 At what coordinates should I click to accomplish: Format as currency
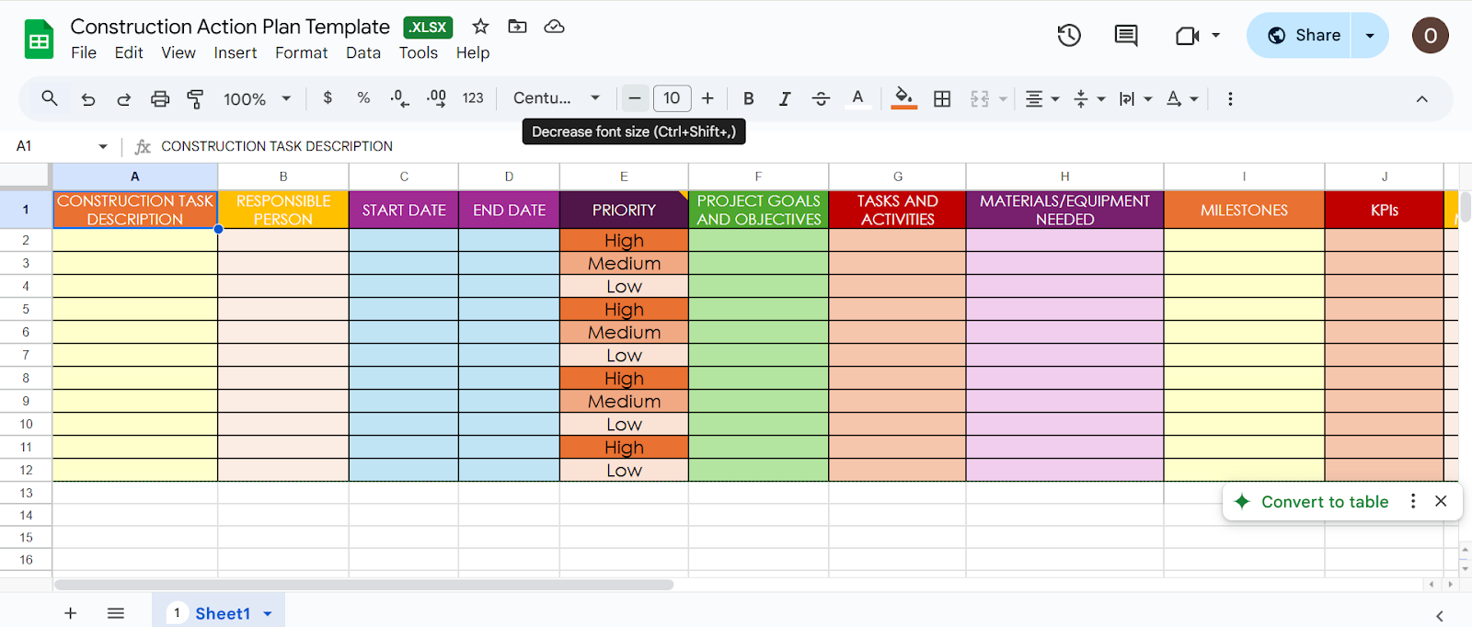coord(328,97)
